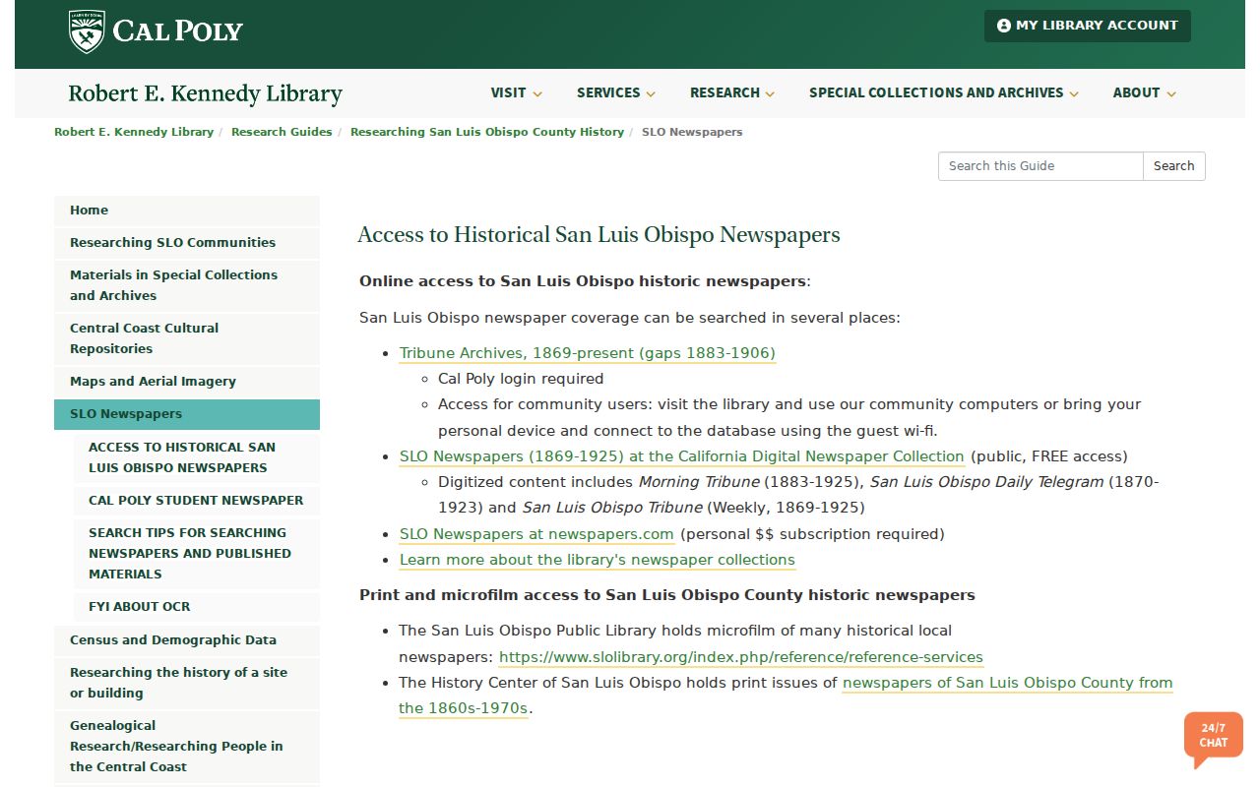Open Search Tips for Searching Newspapers section

point(197,554)
